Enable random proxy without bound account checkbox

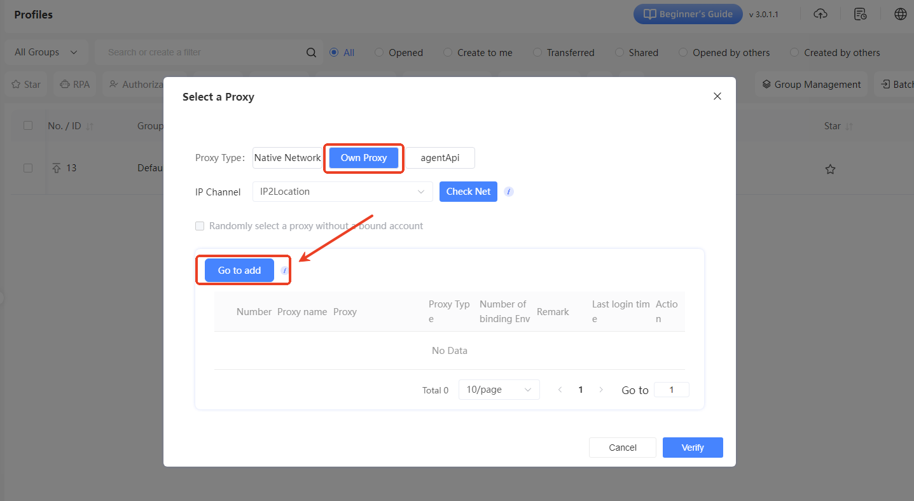click(200, 226)
